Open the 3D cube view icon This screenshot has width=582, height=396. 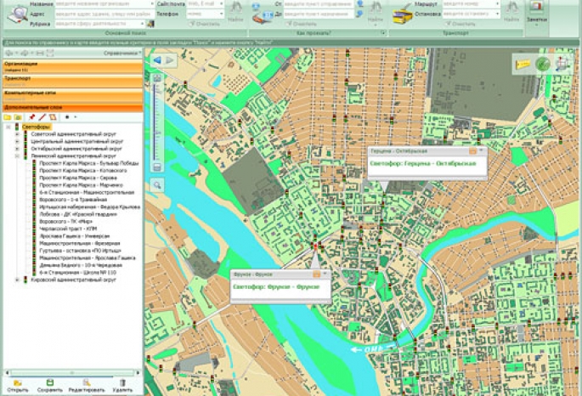562,64
